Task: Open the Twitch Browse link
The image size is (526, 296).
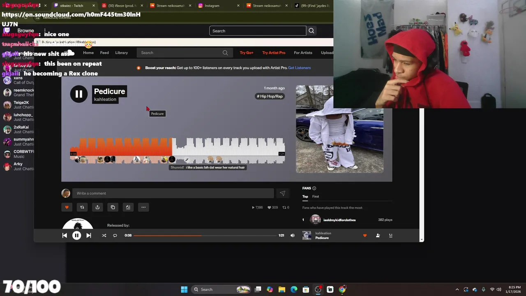Action: tap(25, 31)
